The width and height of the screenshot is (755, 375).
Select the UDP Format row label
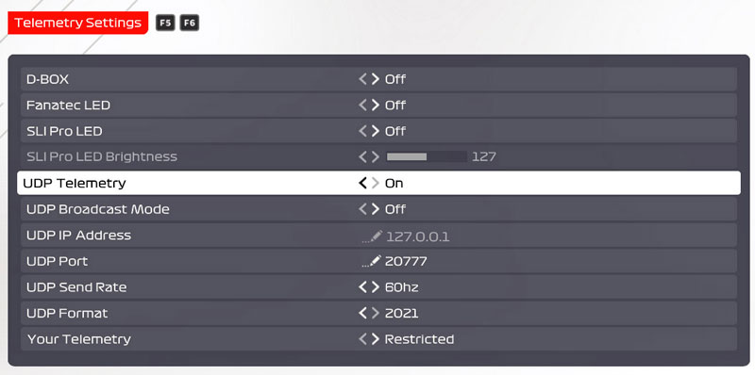click(x=67, y=313)
